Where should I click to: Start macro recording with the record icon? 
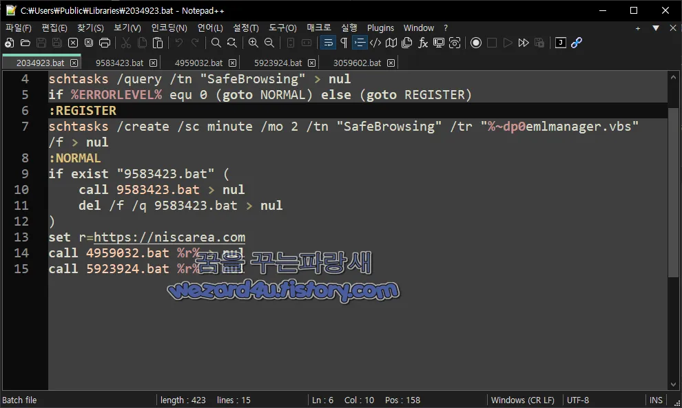[476, 43]
